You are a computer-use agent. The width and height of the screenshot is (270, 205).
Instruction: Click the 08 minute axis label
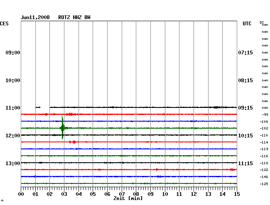click(x=136, y=194)
